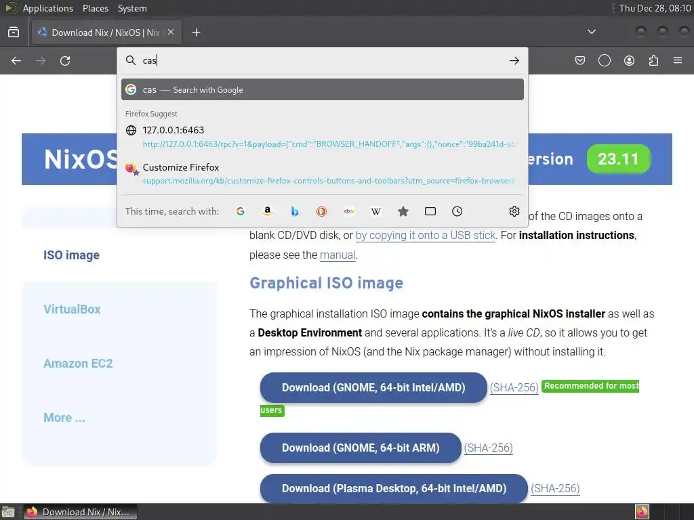Search history using the clock icon

click(x=457, y=211)
